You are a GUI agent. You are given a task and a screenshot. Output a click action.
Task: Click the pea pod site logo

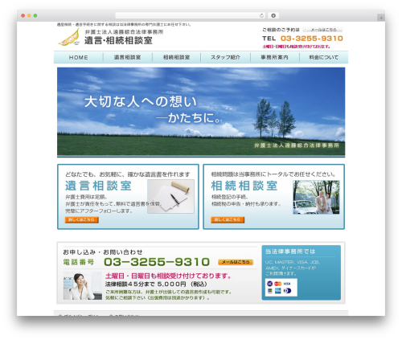coord(69,37)
